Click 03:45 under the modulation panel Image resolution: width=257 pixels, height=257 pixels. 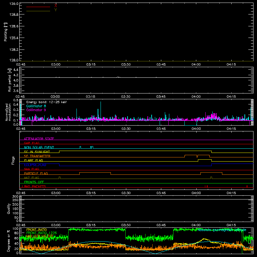pyautogui.click(x=161, y=129)
